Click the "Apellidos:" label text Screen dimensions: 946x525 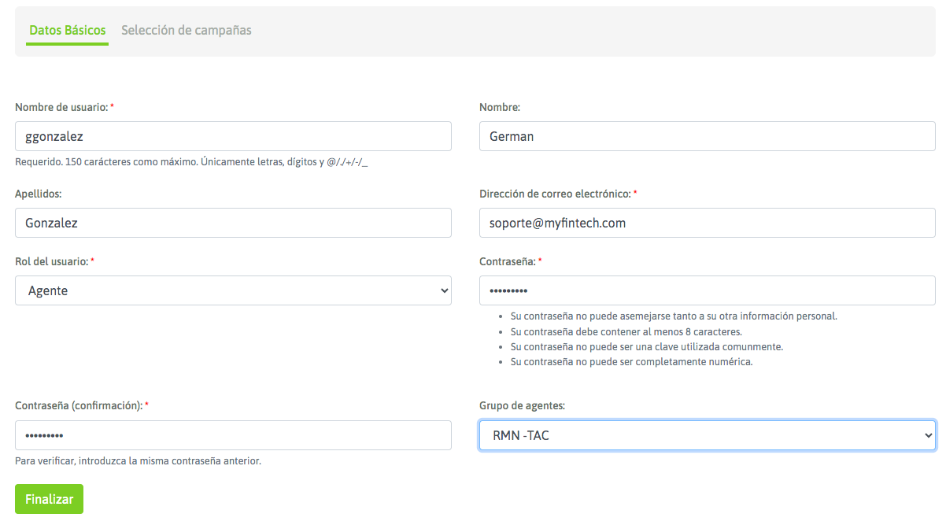pyautogui.click(x=38, y=194)
